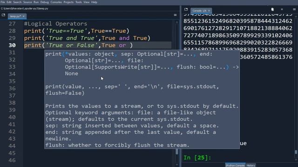298x167 pixels.
Task: Click the 'Prints the values to a stream' line
Action: tap(142, 106)
